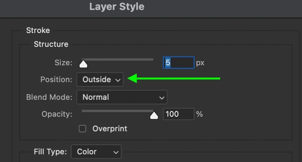Click the chevron arrow in Fill Type dropdown
Screen dimensions: 302x162
click(116, 152)
